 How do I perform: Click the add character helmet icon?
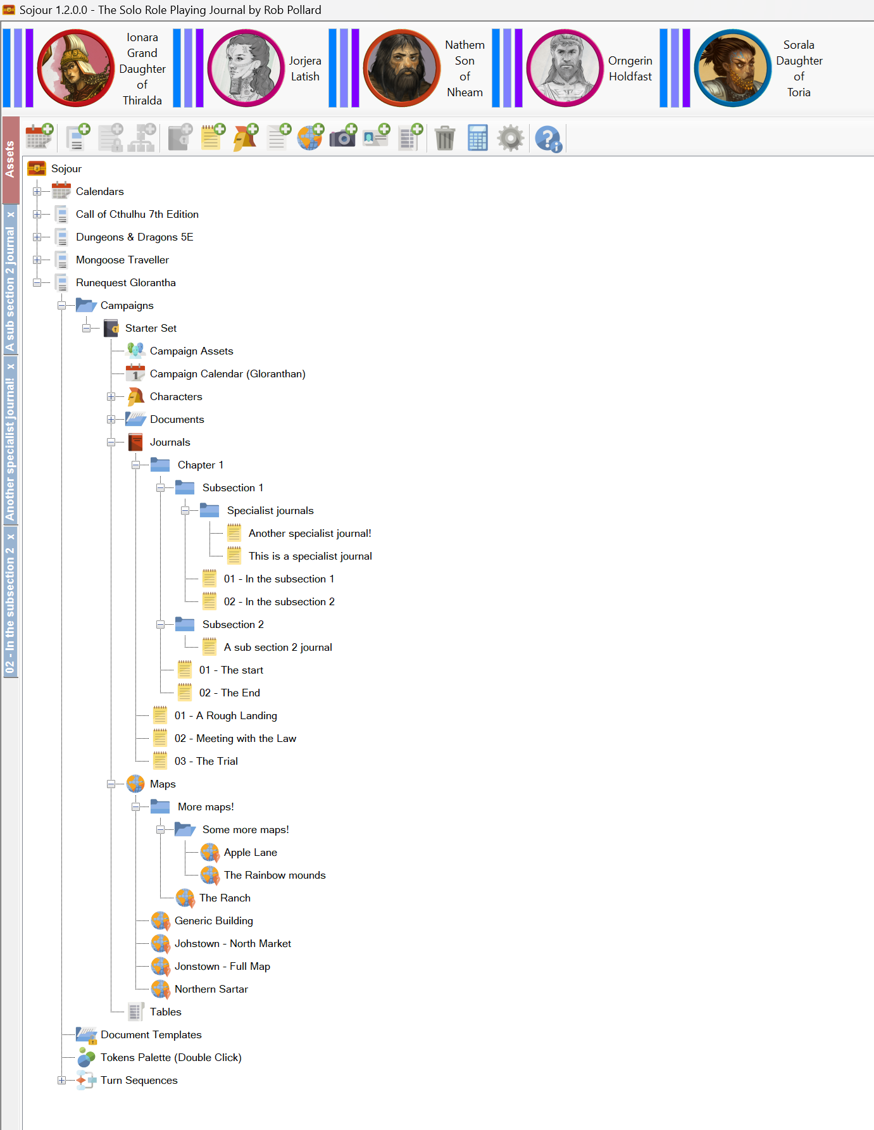pos(245,137)
